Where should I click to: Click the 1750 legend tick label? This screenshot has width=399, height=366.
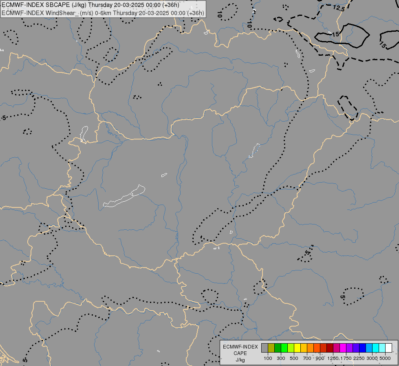(x=346, y=358)
